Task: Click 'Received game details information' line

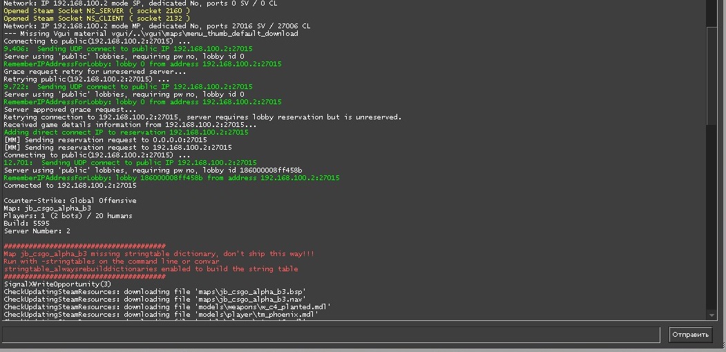Action: pos(130,125)
